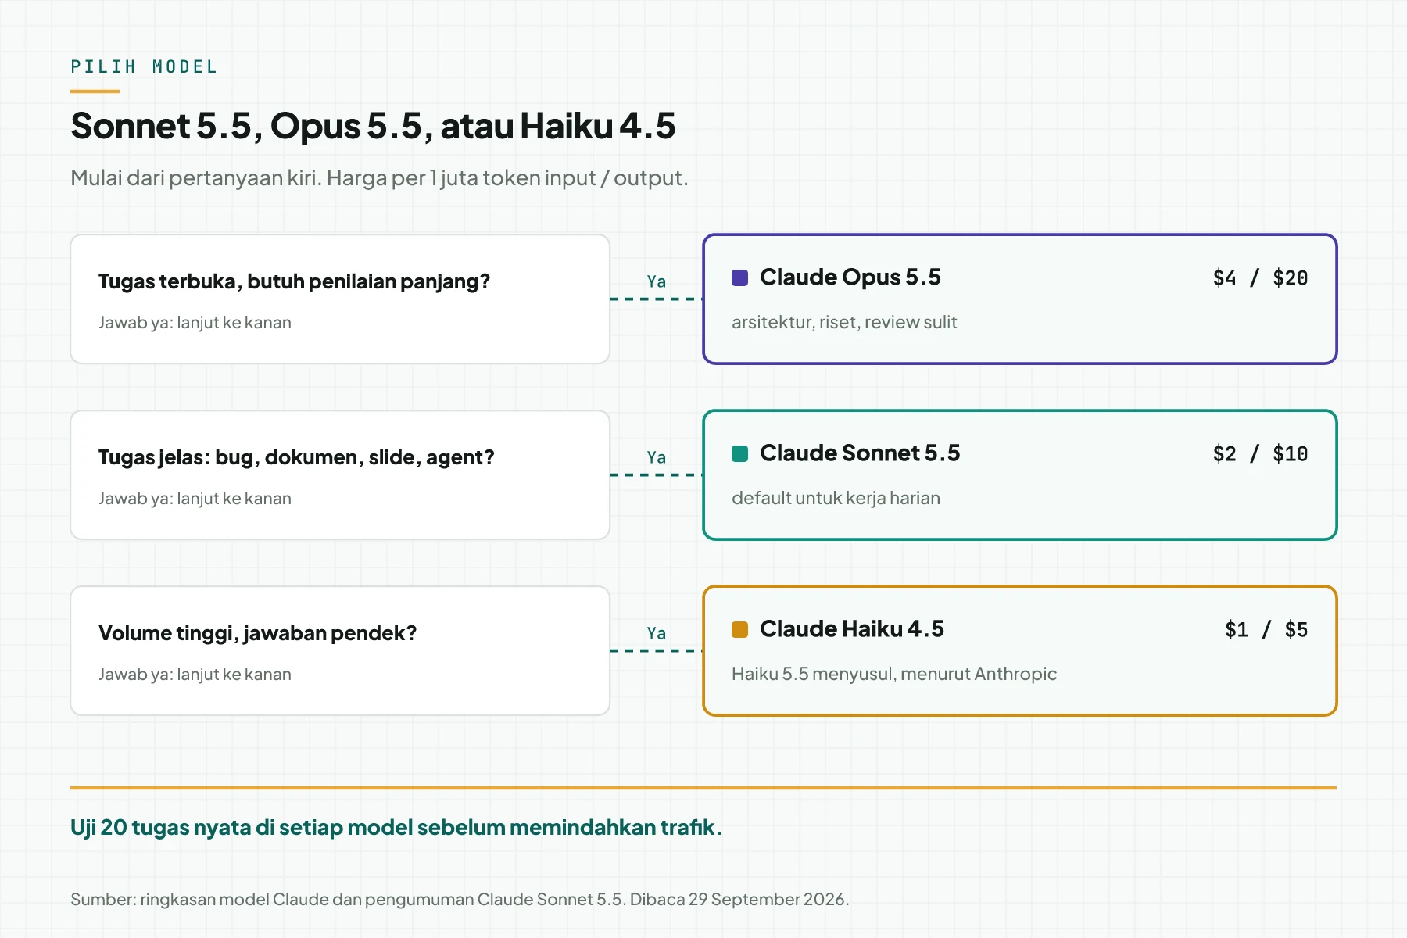Click the Claude Sonnet 5.5 card title
The image size is (1407, 938).
860,453
